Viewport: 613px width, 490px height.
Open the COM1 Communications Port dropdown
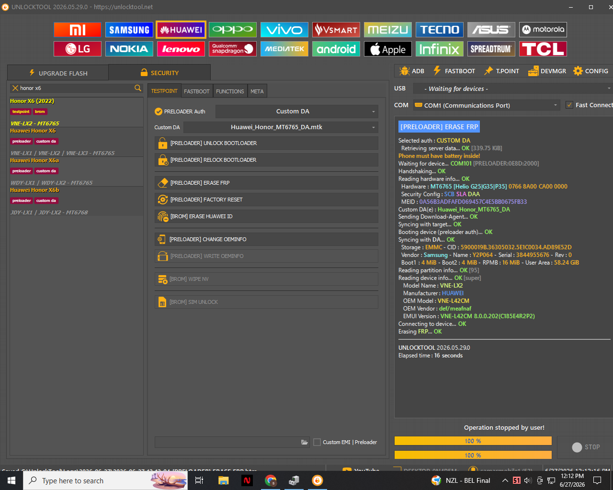487,105
